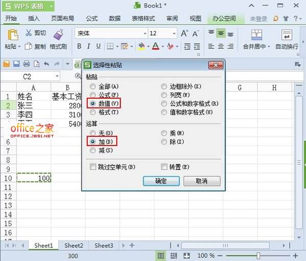Switch to the Sheet2 tab

point(74,245)
